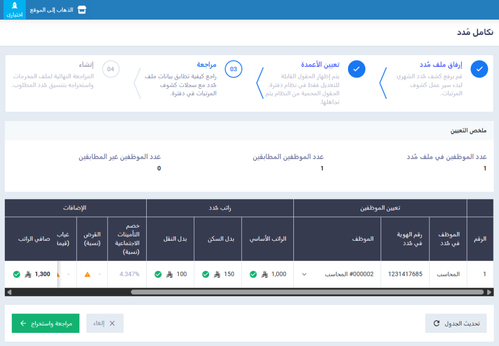
Task: Click the scrollbar's left arrow
Action: point(9,292)
